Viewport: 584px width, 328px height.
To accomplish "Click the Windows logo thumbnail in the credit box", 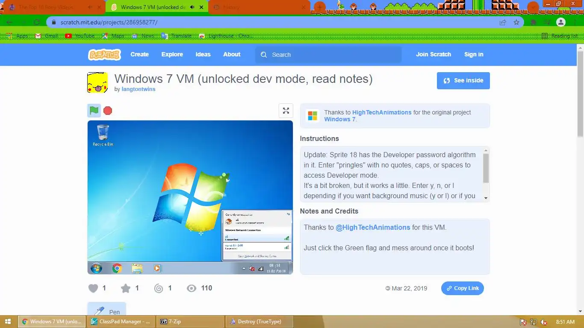I will [x=313, y=116].
